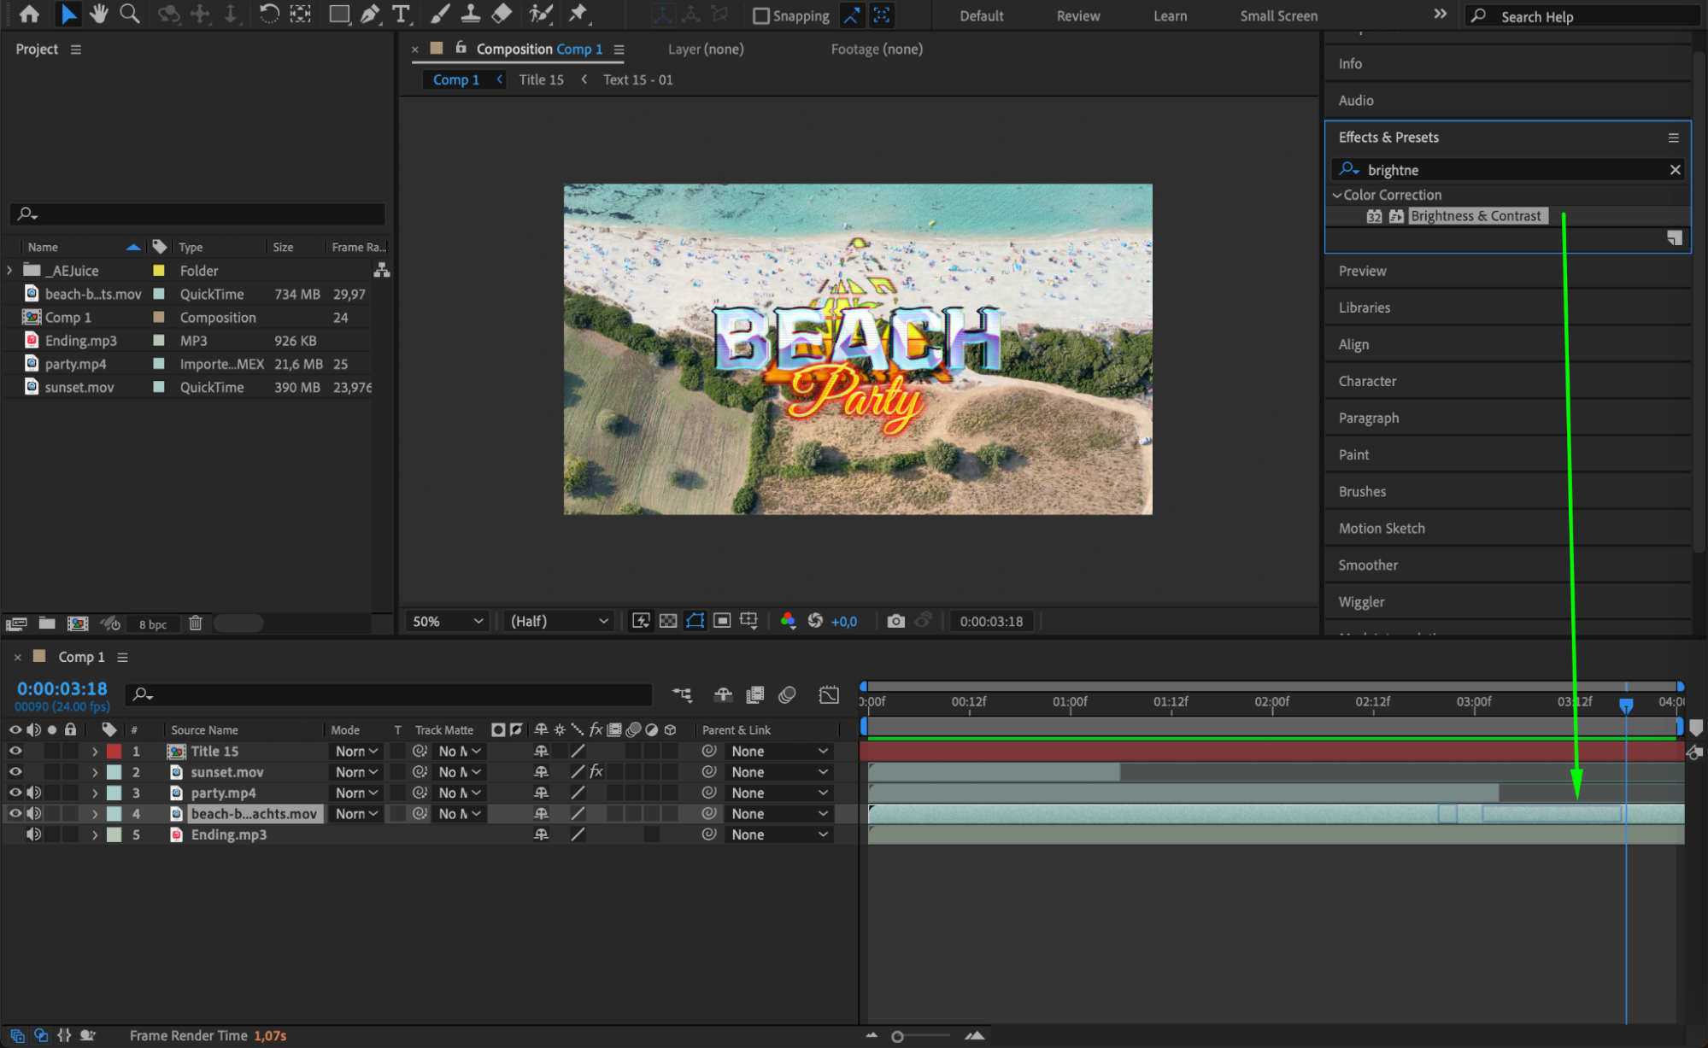This screenshot has width=1708, height=1048.
Task: Click the Delete trash icon in the Project panel
Action: point(196,624)
